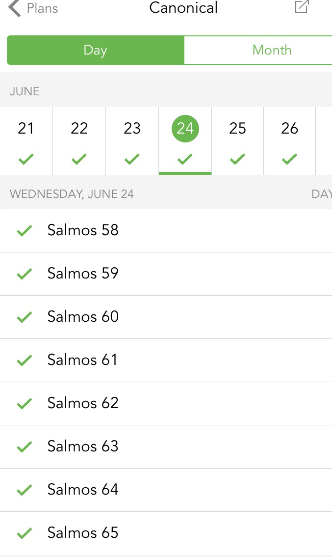Viewport: 332px width, 557px height.
Task: Tap the checkmark under June 21
Action: 26,159
